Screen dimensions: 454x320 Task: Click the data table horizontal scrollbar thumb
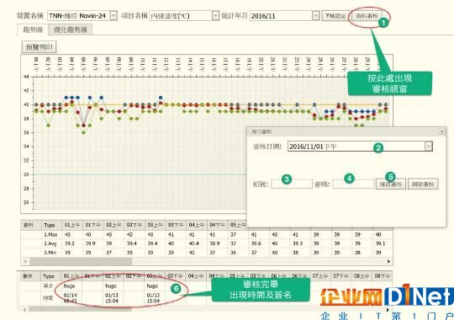pos(81,261)
